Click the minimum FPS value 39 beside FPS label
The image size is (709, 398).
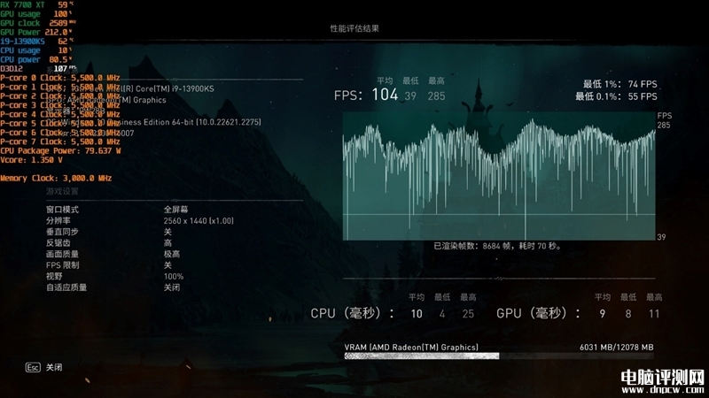410,96
